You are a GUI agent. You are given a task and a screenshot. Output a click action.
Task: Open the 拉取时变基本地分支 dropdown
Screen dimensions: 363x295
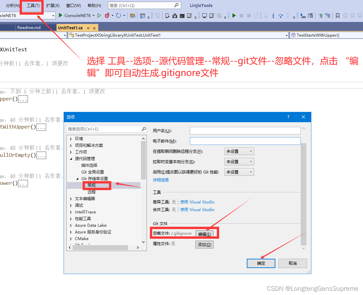point(239,161)
